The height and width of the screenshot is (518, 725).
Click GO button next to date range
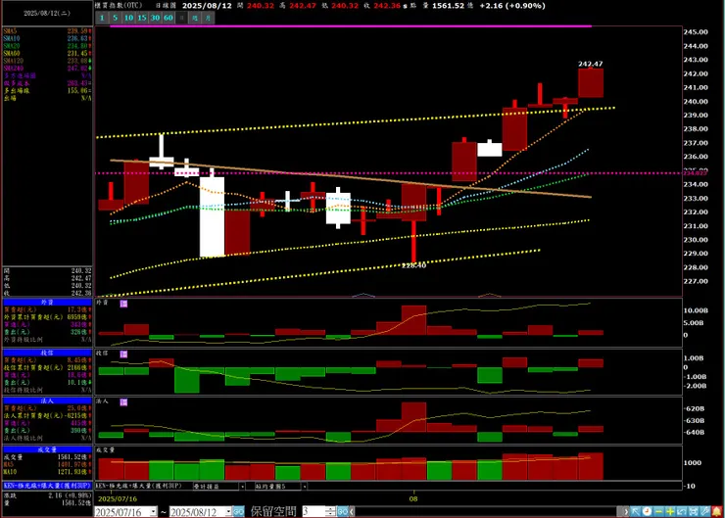click(239, 512)
